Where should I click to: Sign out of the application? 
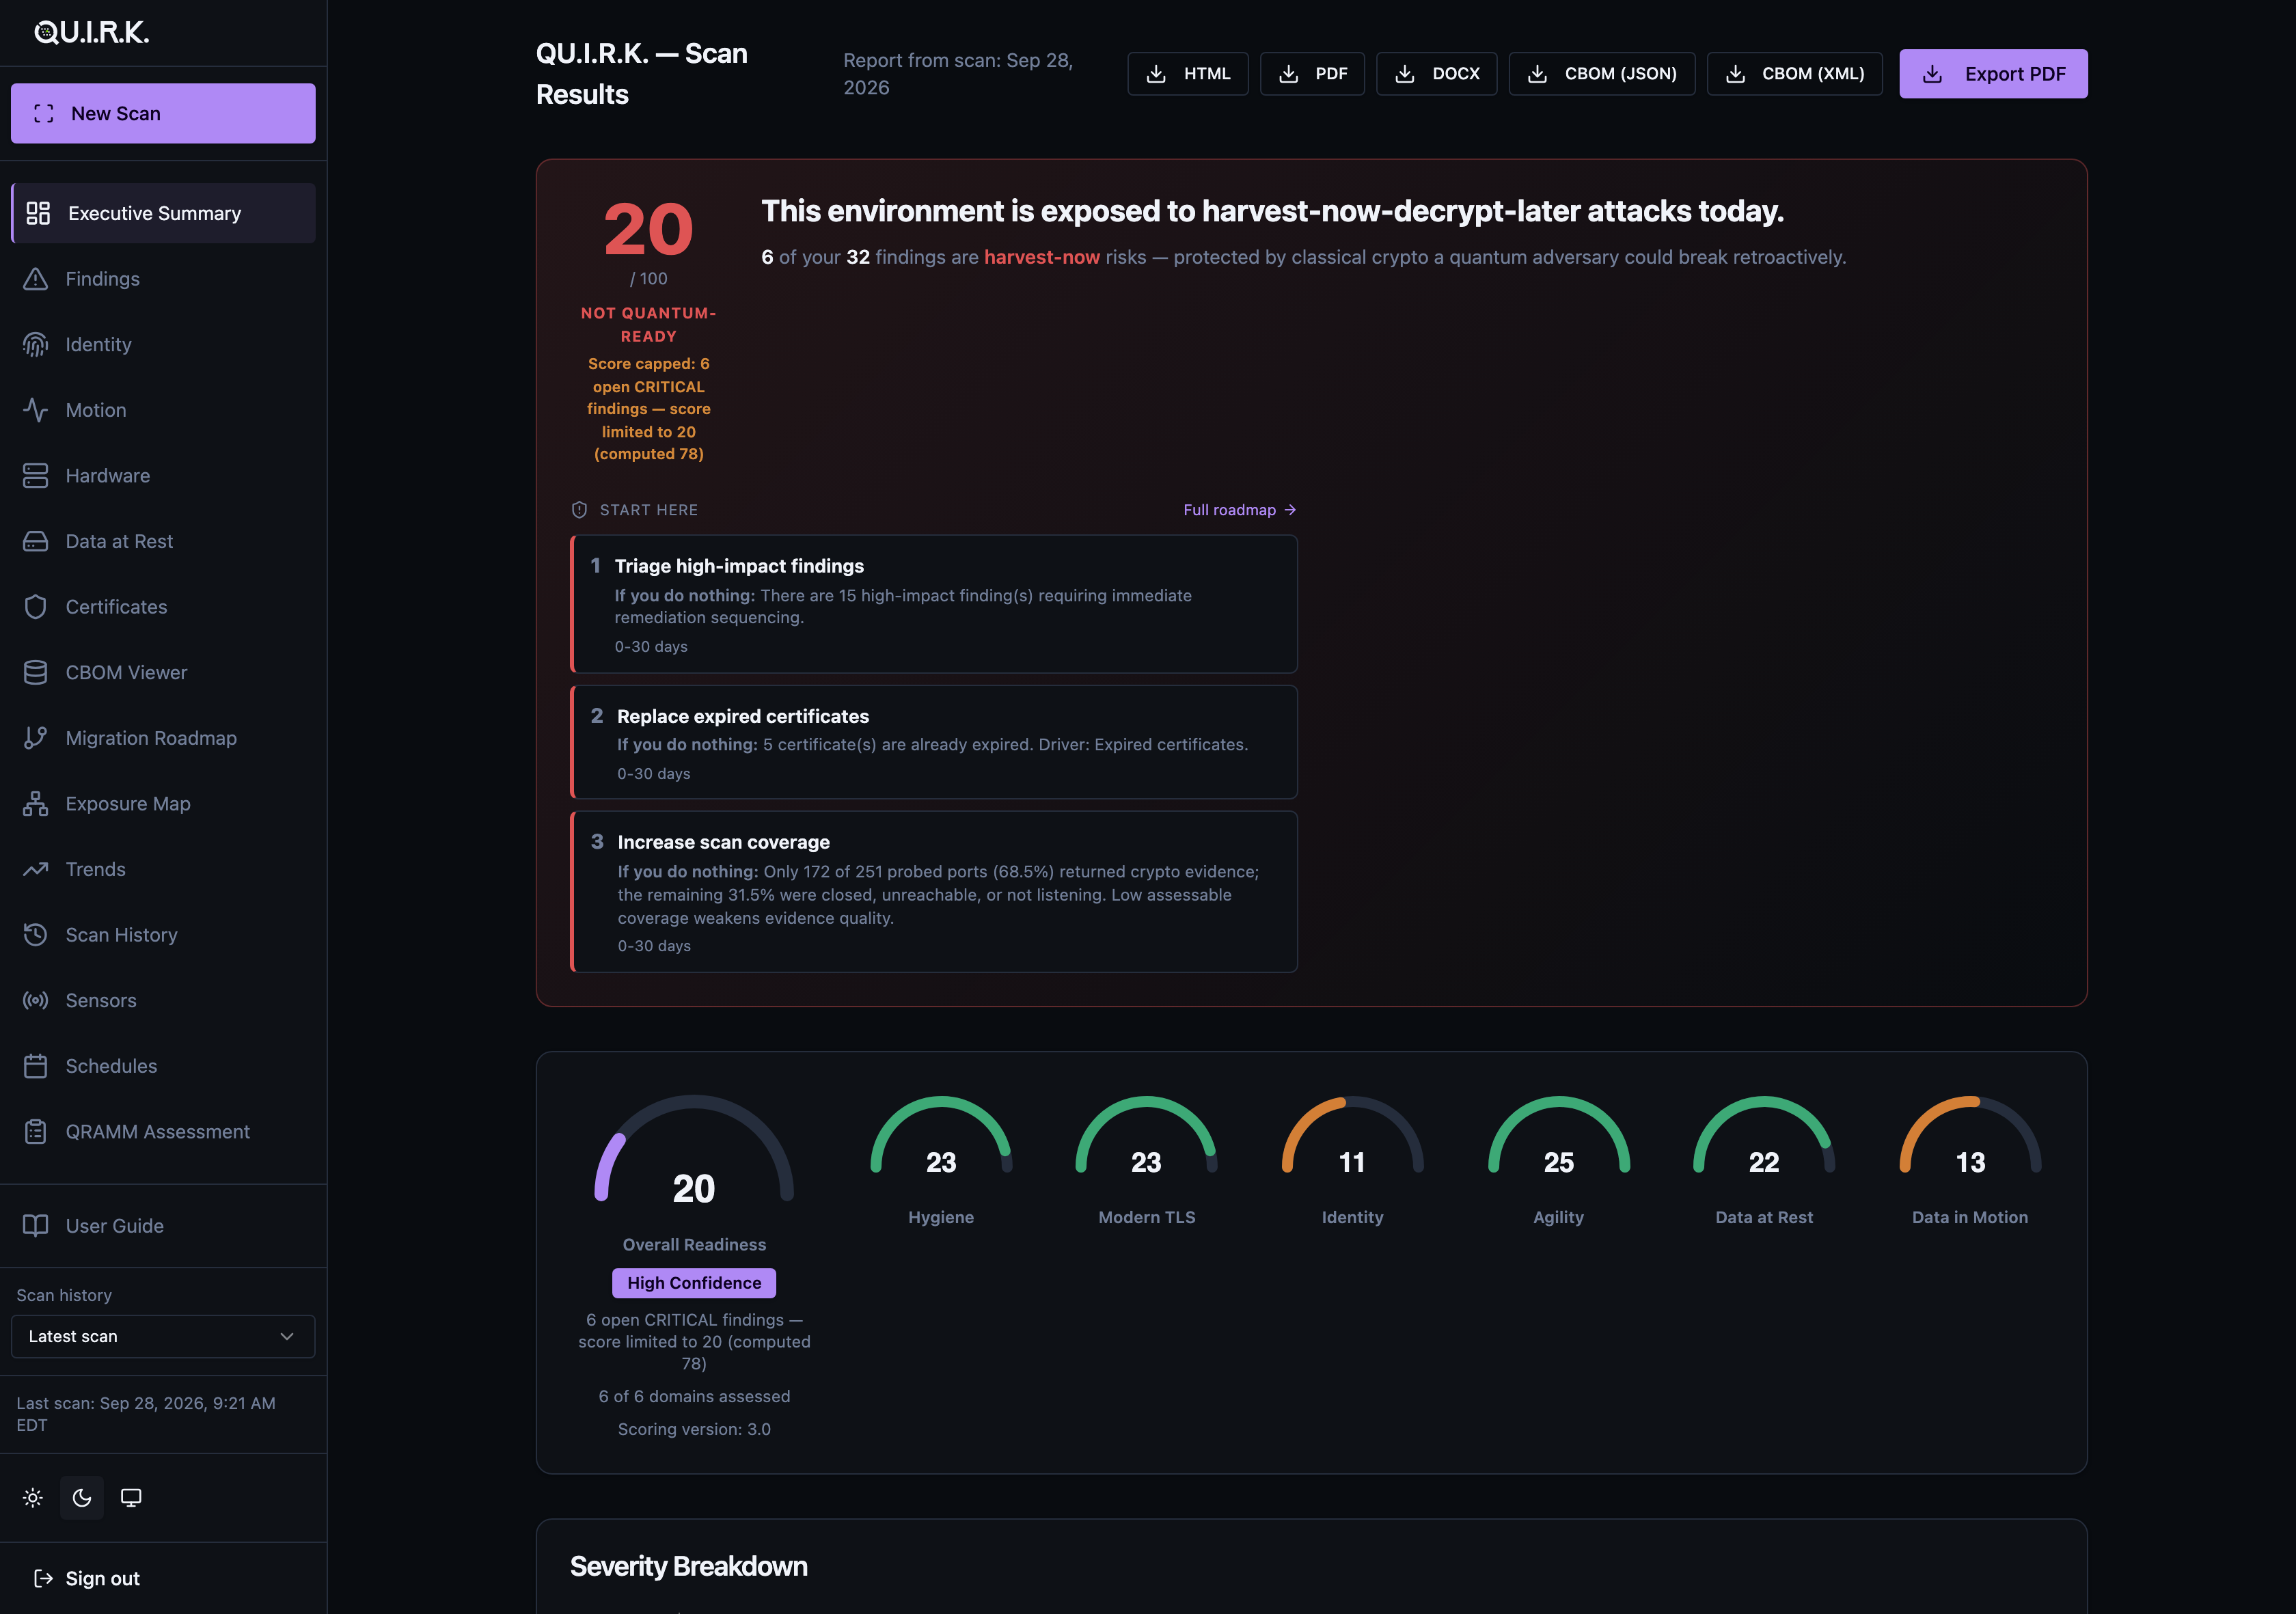pos(87,1579)
